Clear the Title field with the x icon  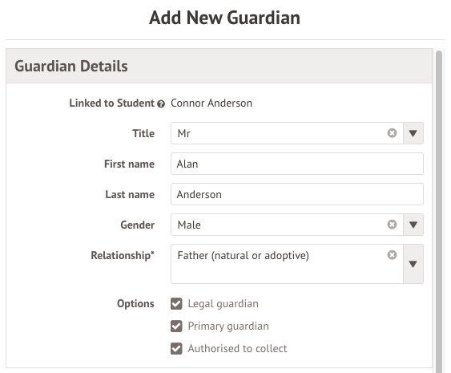tap(392, 133)
